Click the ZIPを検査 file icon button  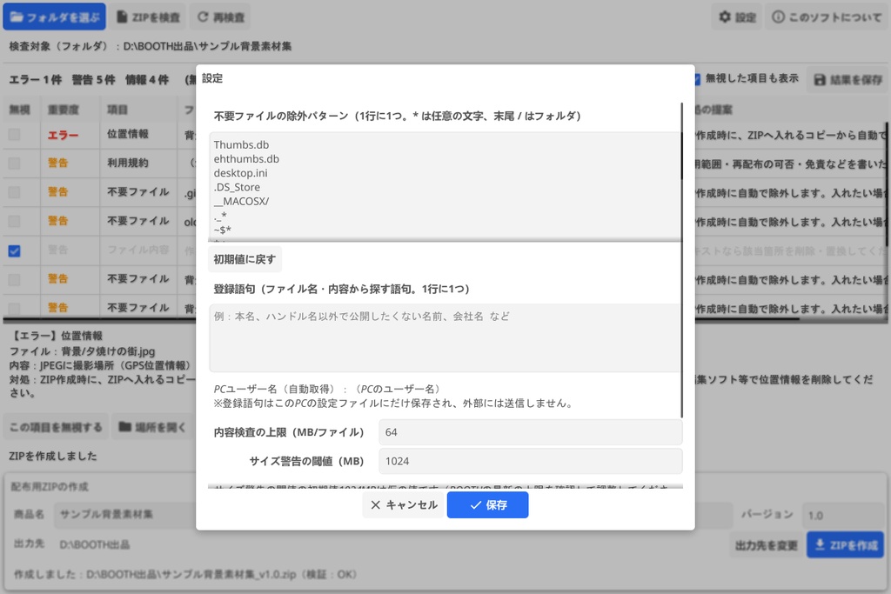148,17
